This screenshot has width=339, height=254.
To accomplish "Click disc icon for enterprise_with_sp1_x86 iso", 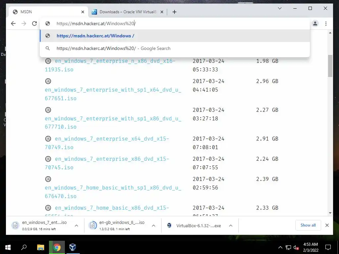I will pyautogui.click(x=48, y=110).
